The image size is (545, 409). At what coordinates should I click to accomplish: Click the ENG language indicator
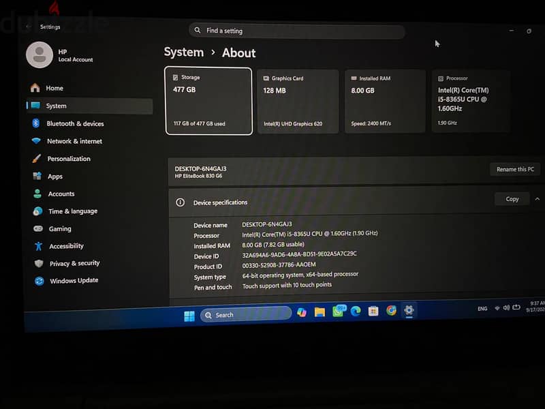click(482, 309)
